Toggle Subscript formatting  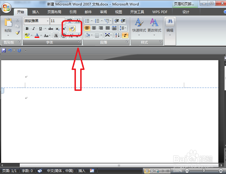coord(58,29)
